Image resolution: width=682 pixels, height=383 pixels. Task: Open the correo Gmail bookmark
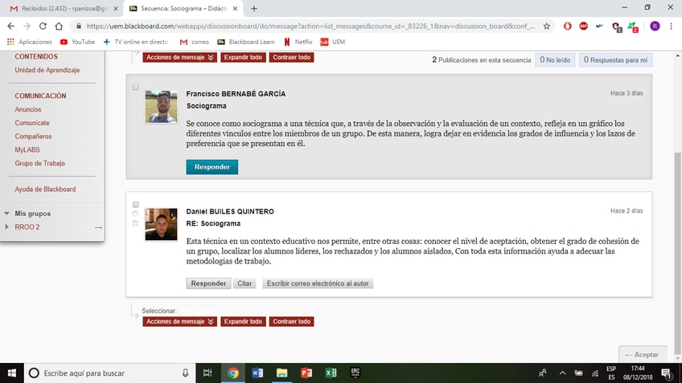[x=195, y=42]
